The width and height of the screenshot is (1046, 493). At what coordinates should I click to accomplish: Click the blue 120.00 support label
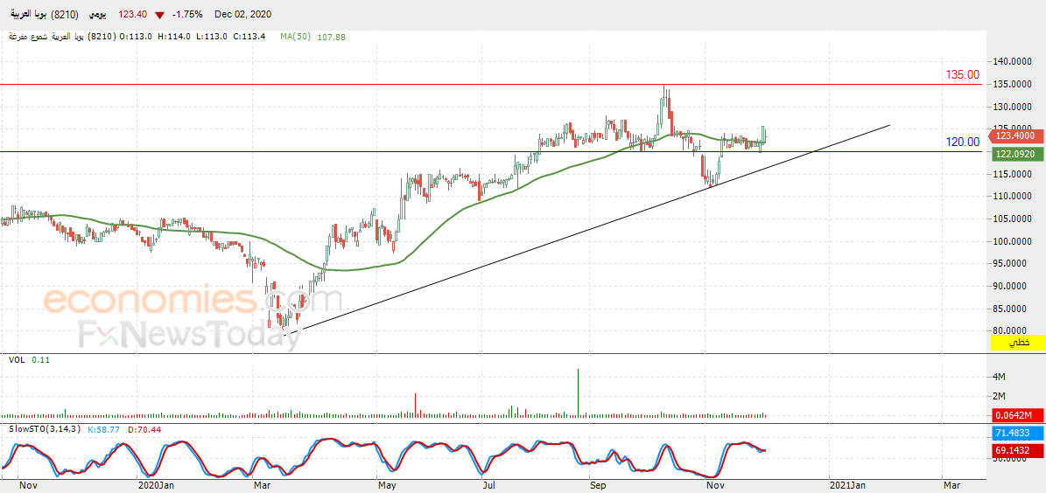coord(963,142)
